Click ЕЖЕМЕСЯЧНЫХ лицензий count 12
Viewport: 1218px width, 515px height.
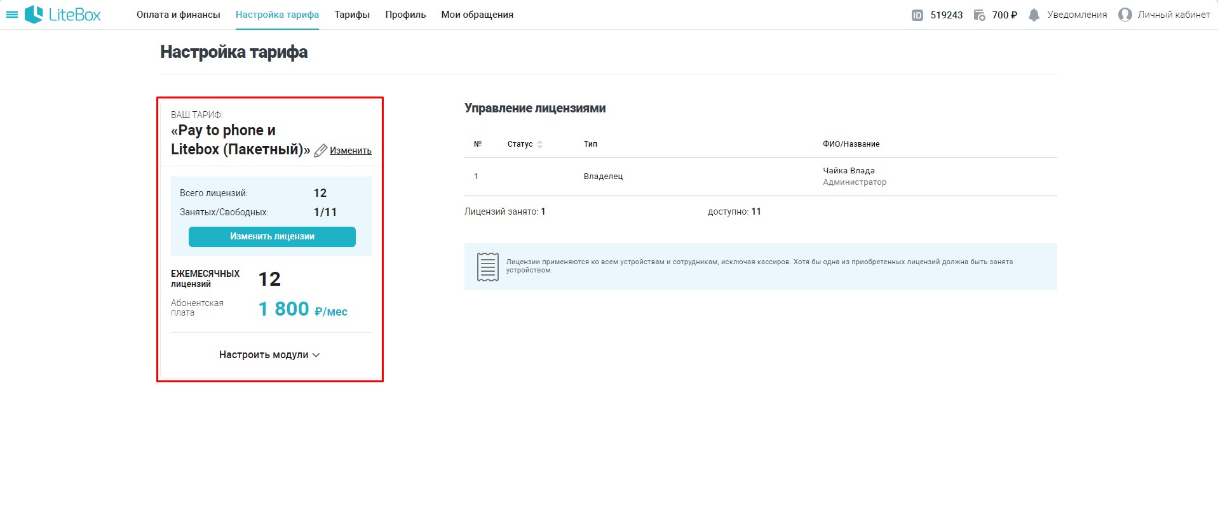point(269,279)
